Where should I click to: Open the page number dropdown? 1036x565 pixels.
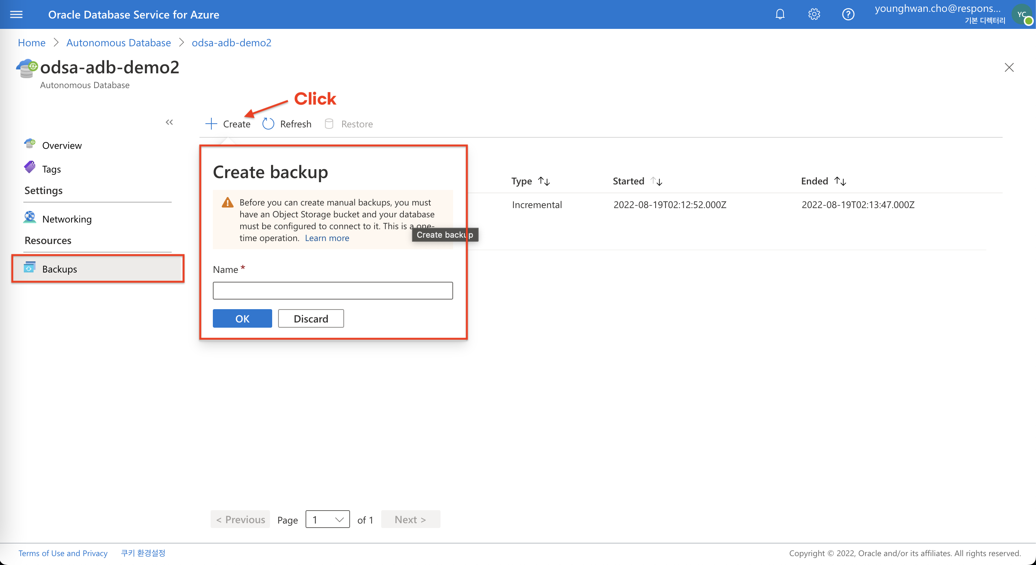point(328,519)
